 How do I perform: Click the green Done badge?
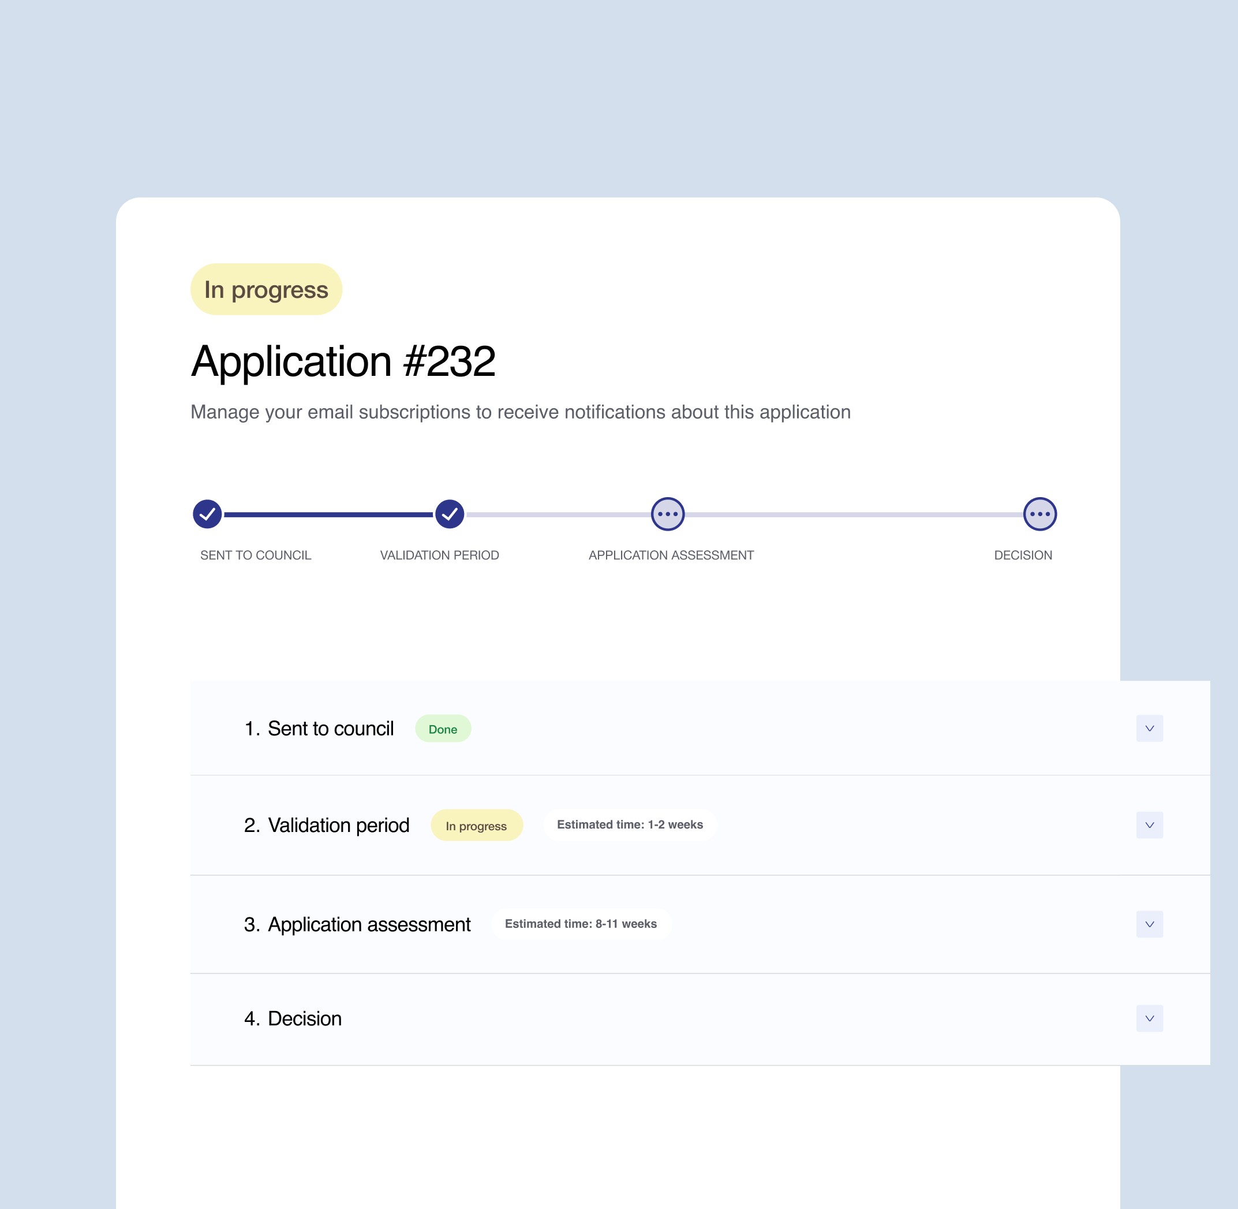click(x=443, y=729)
